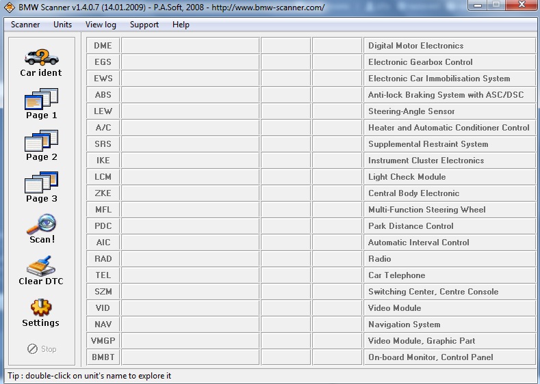Click 'Supplemental Restraint System' description
Image resolution: width=540 pixels, height=384 pixels.
pos(428,144)
